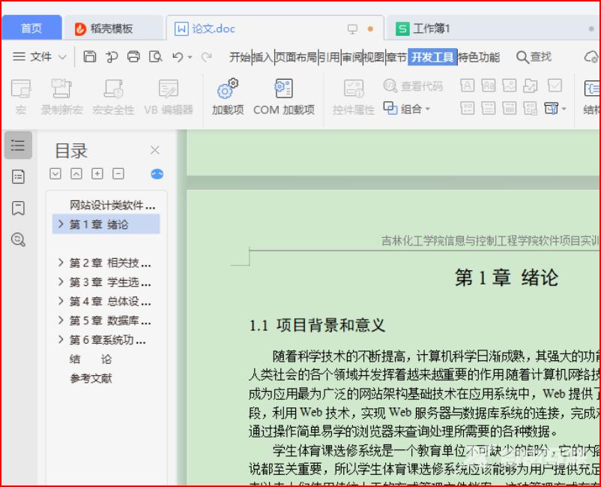The image size is (601, 487).
Task: Open the legacy tools dropdown arrow
Action: click(564, 109)
